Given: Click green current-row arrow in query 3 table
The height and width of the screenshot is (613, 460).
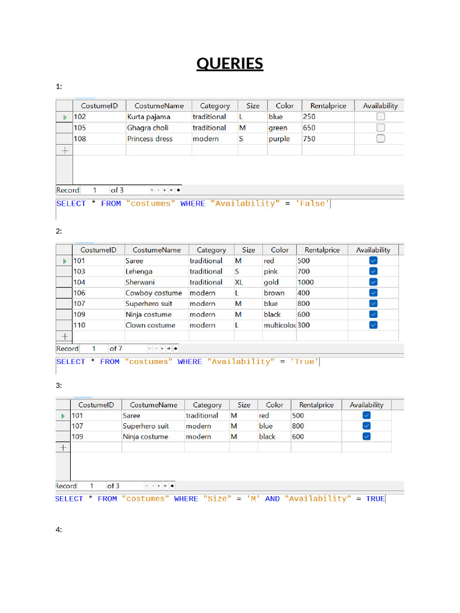Looking at the screenshot, I should click(63, 416).
